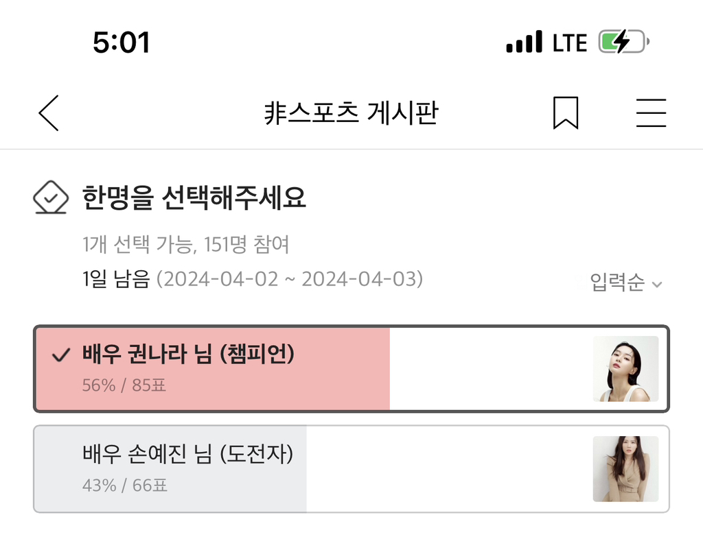Open 손예진 profile photo thumbnail
Viewport: 703px width, 539px height.
point(625,469)
